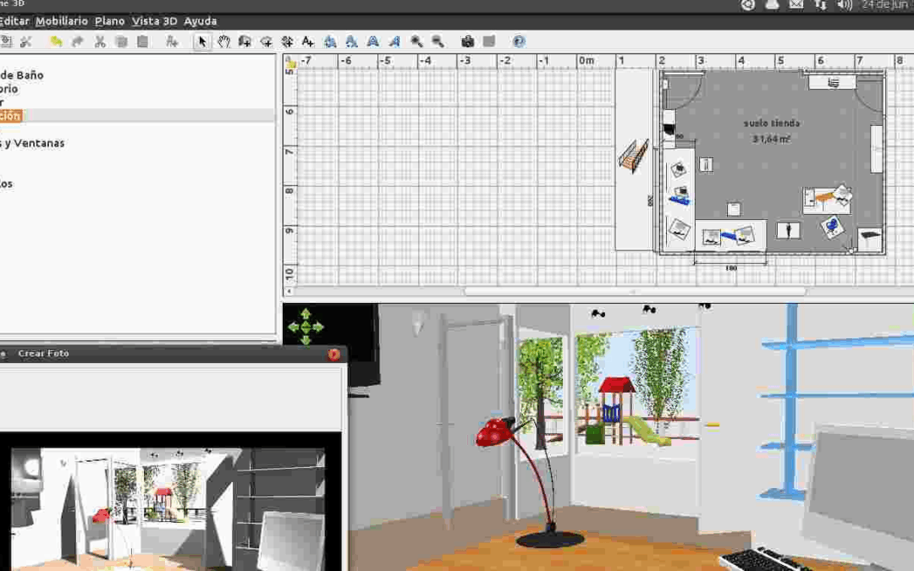Click the blue shelf unit in 3D view
Screen dimensions: 914x571
(791, 402)
